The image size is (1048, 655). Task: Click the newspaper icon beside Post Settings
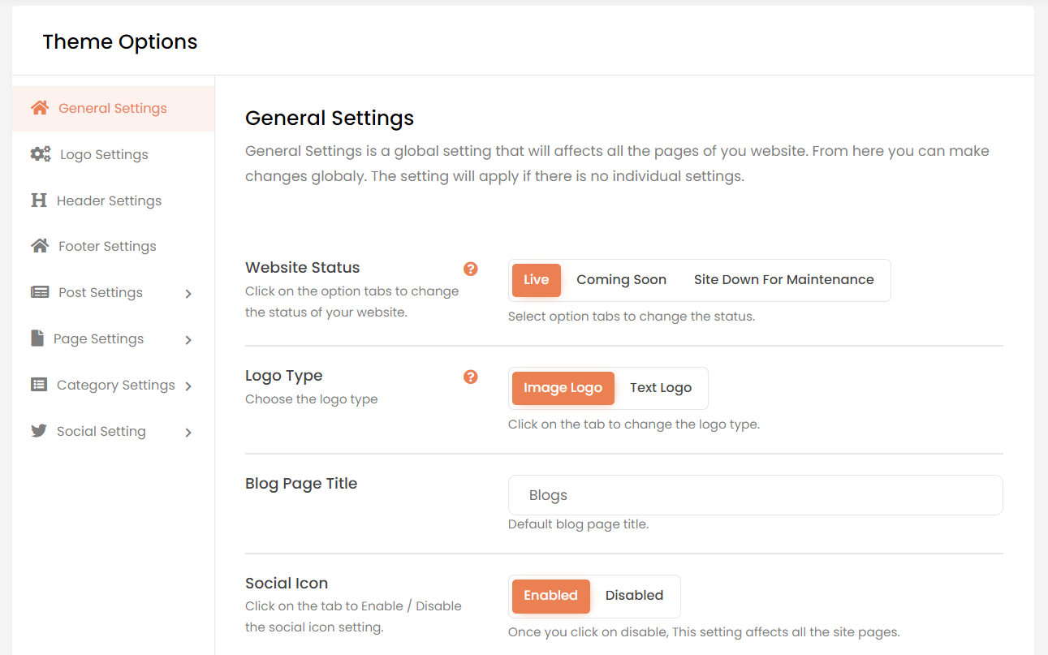click(x=39, y=292)
